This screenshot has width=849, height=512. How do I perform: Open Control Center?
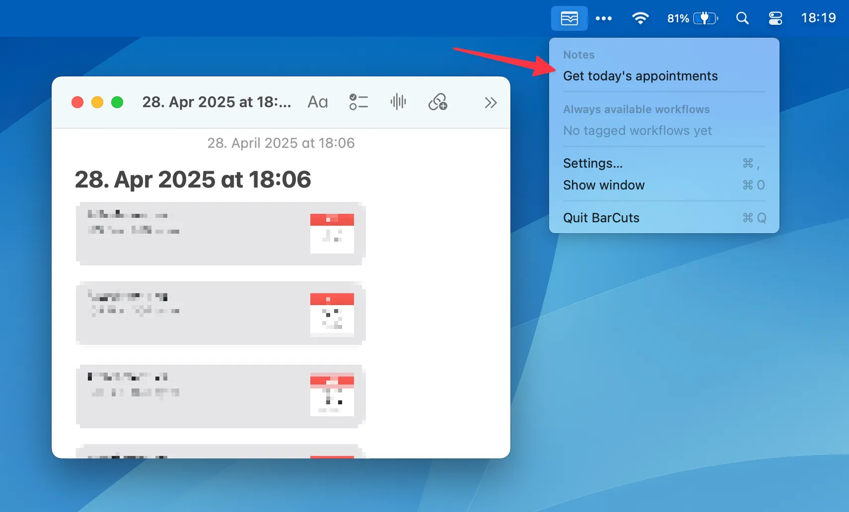[x=775, y=18]
